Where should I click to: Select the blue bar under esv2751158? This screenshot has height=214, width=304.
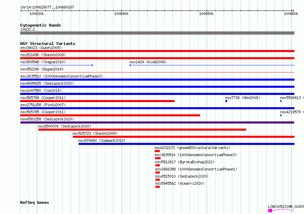coord(157,108)
